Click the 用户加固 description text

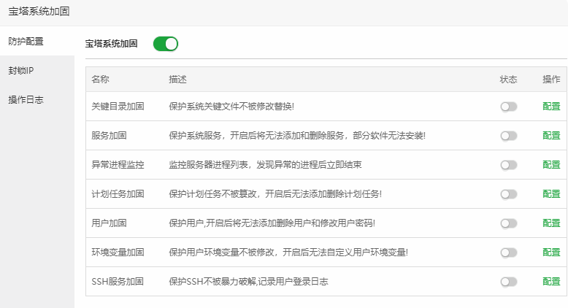tap(272, 223)
